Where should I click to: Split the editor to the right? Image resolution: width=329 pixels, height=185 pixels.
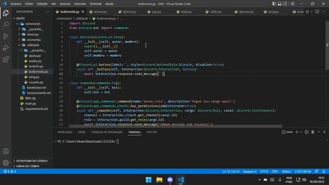click(317, 12)
